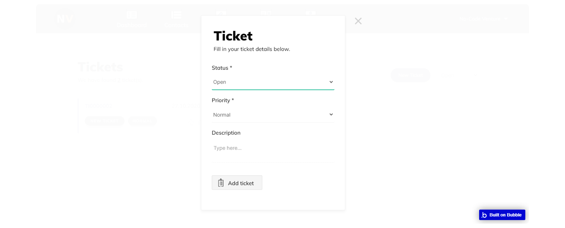This screenshot has width=565, height=228.
Task: Click the Description field label
Action: pos(226,133)
